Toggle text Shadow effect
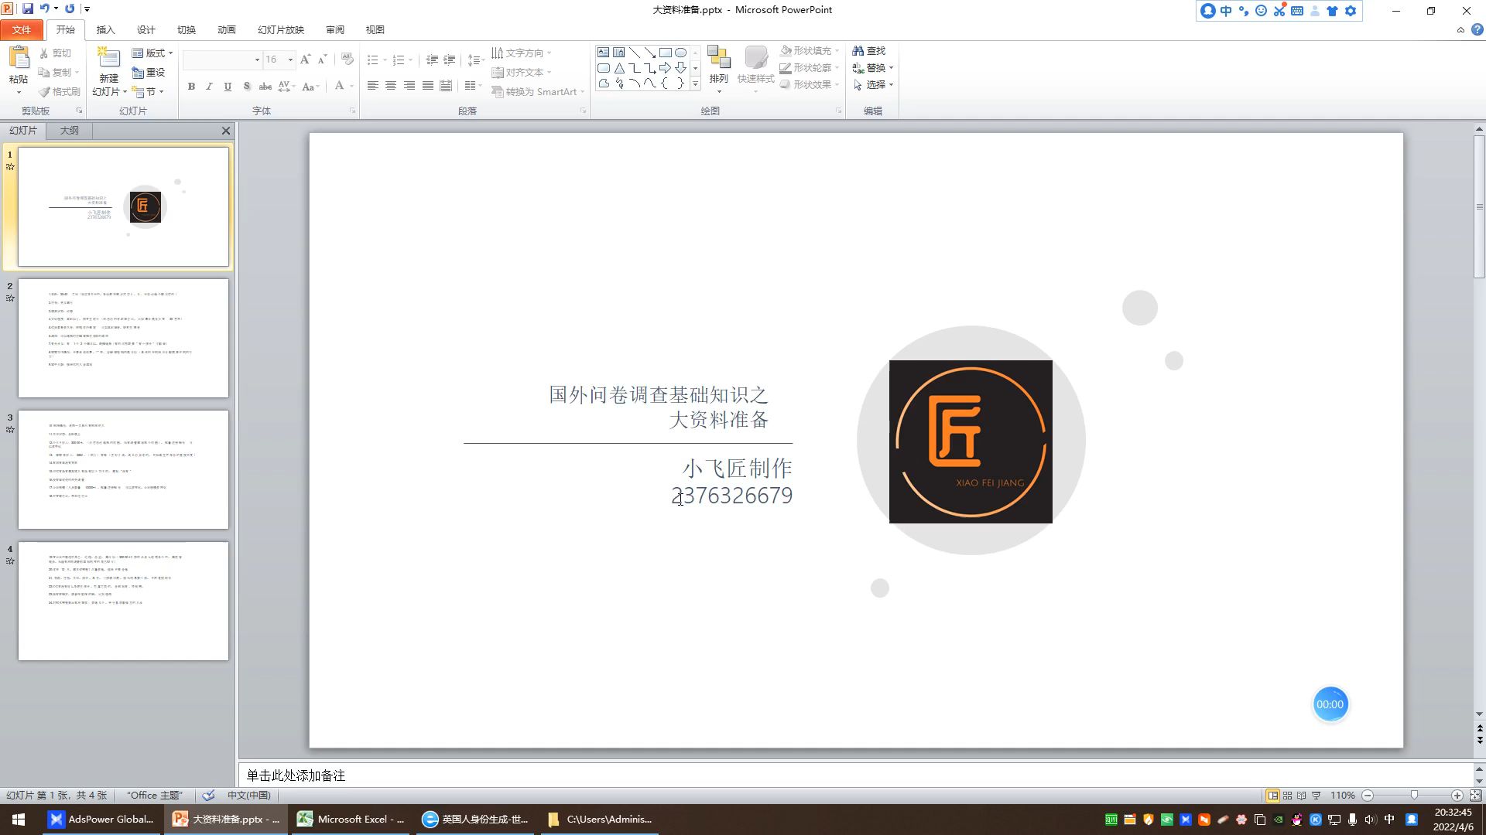The height and width of the screenshot is (835, 1486). pyautogui.click(x=246, y=87)
